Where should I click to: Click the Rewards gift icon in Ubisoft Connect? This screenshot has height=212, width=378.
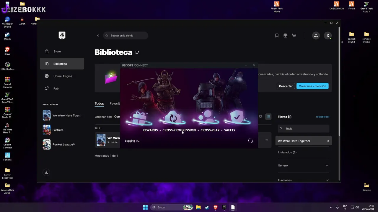click(139, 118)
